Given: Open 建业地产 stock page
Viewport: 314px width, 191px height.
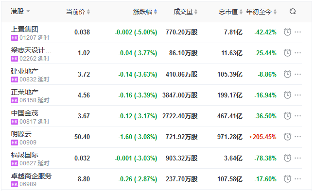Looking at the screenshot, I should [x=24, y=71].
